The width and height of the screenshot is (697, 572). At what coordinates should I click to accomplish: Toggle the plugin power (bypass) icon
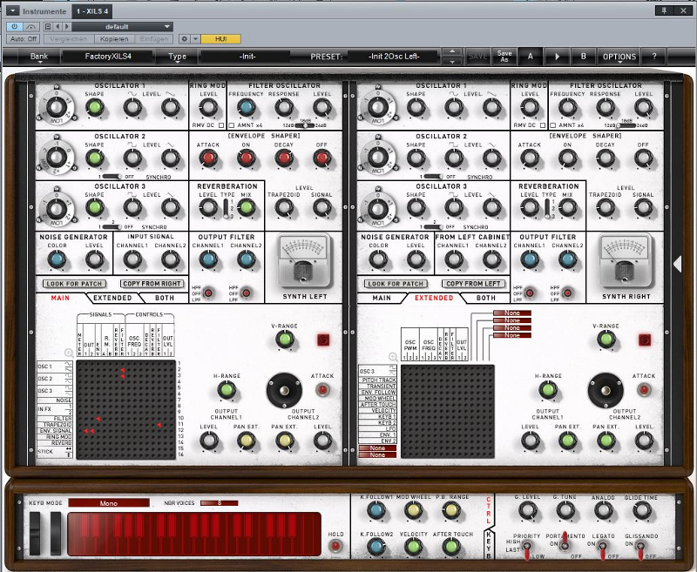click(14, 27)
